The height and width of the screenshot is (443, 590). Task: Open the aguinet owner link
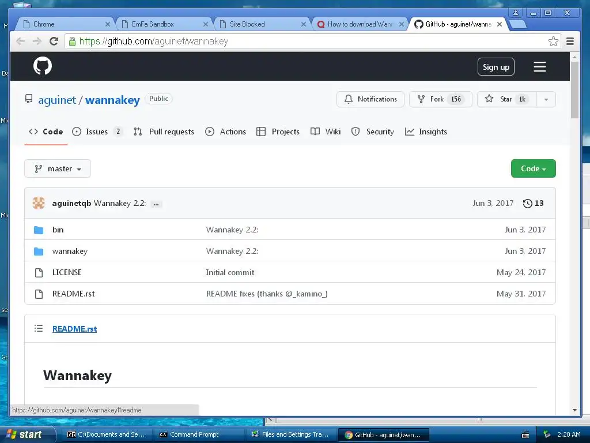57,100
